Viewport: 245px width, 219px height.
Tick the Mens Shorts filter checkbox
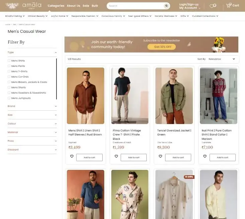coord(9,88)
